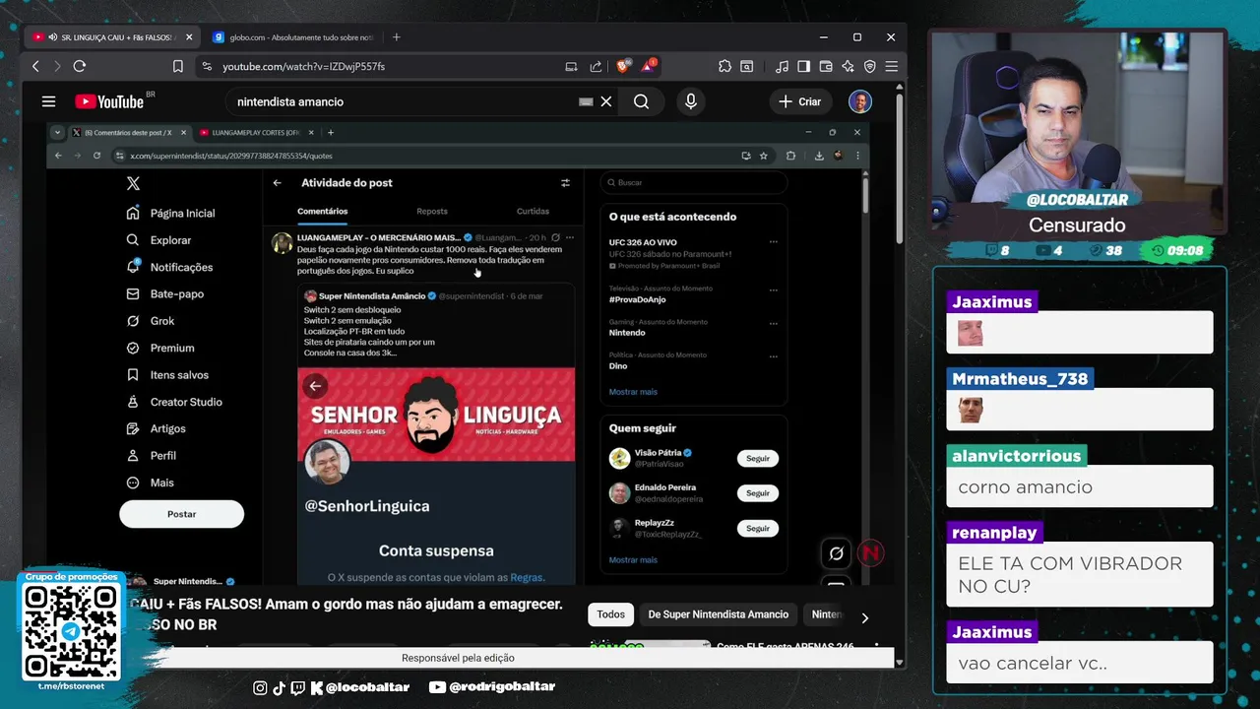Image resolution: width=1260 pixels, height=709 pixels.
Task: Click Mostrar mais under Quem seguir
Action: tap(633, 560)
